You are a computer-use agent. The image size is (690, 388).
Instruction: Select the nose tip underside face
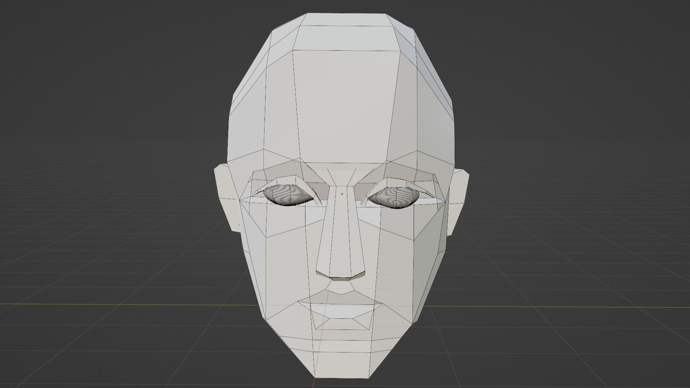(x=341, y=278)
